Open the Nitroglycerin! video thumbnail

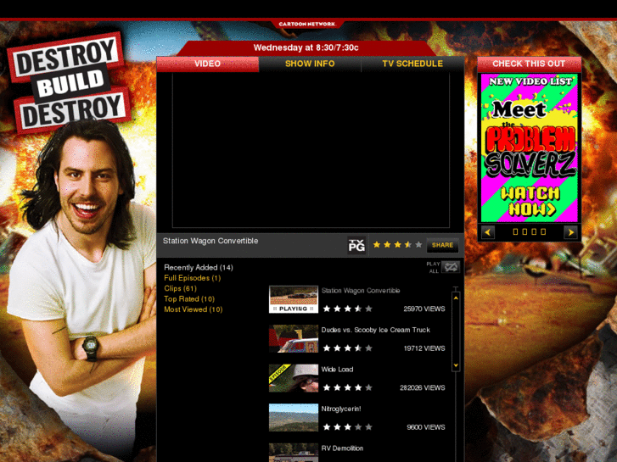294,418
